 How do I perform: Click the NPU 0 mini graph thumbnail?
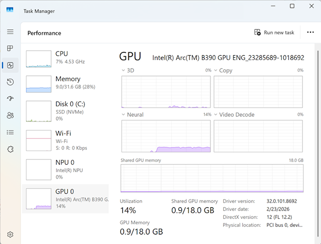click(39, 170)
